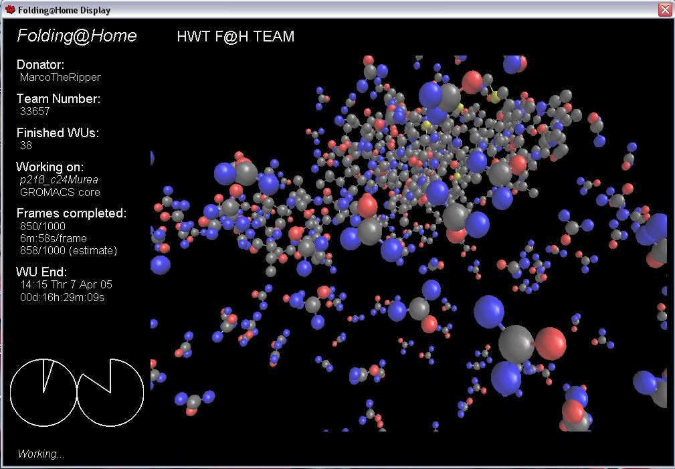Click the Team Number: label

(x=59, y=98)
